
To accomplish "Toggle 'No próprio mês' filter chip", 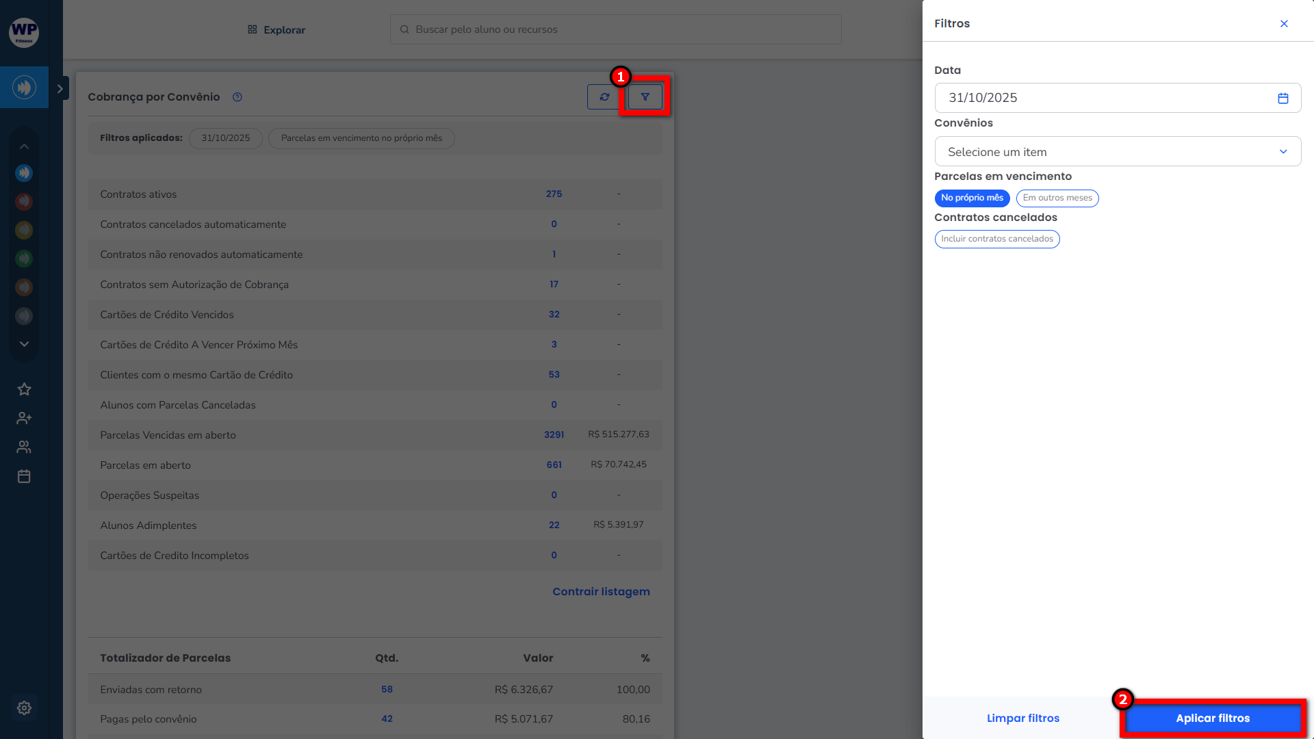I will click(972, 198).
